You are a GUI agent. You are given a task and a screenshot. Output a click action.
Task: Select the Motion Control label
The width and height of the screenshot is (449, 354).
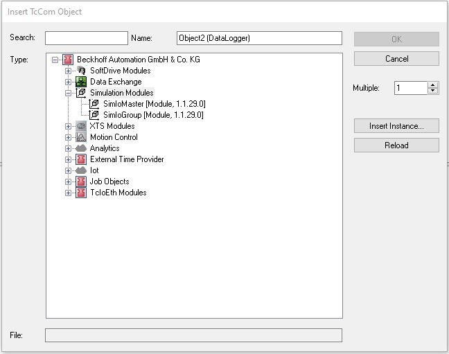coord(114,137)
